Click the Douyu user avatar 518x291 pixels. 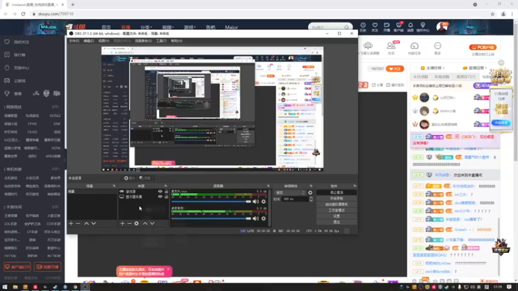pyautogui.click(x=442, y=27)
